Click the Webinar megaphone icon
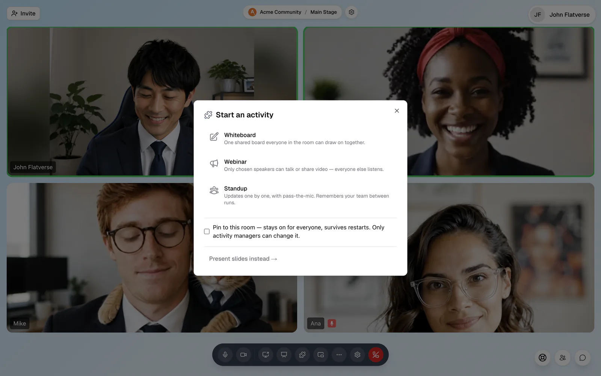The image size is (601, 376). coord(214,163)
